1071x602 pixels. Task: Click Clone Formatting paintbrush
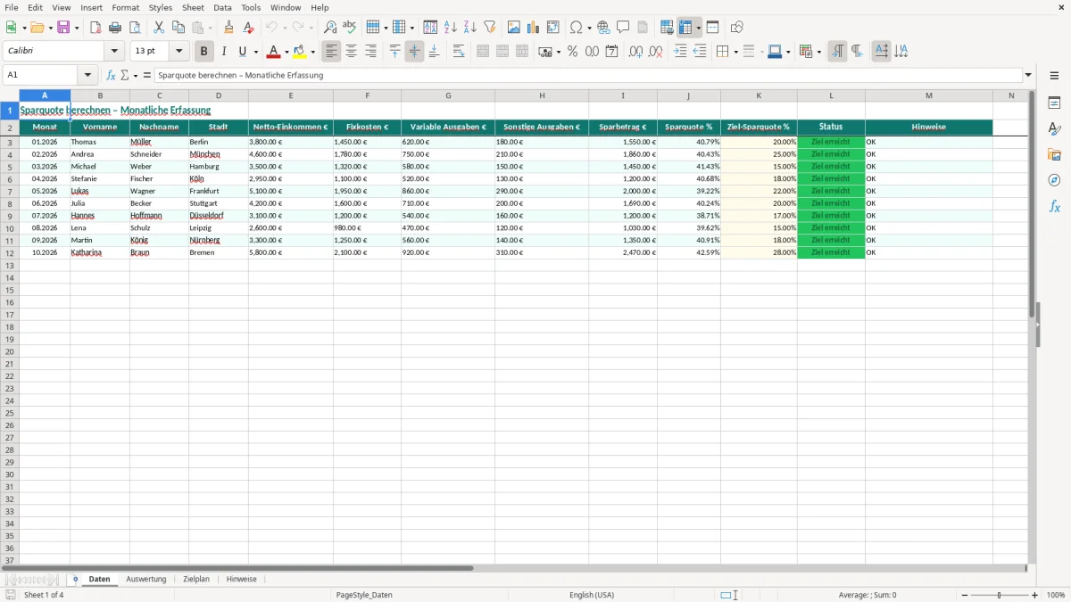pos(229,28)
